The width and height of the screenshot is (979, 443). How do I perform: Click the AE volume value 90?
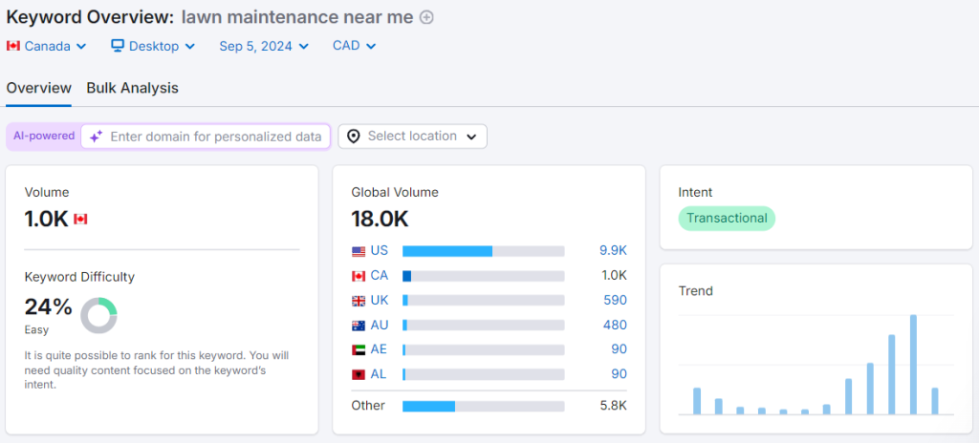620,349
